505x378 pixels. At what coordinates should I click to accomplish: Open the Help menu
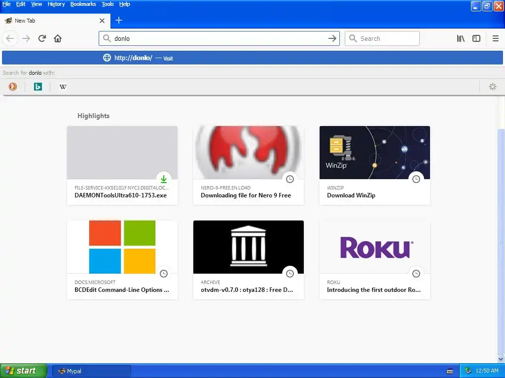click(x=124, y=4)
